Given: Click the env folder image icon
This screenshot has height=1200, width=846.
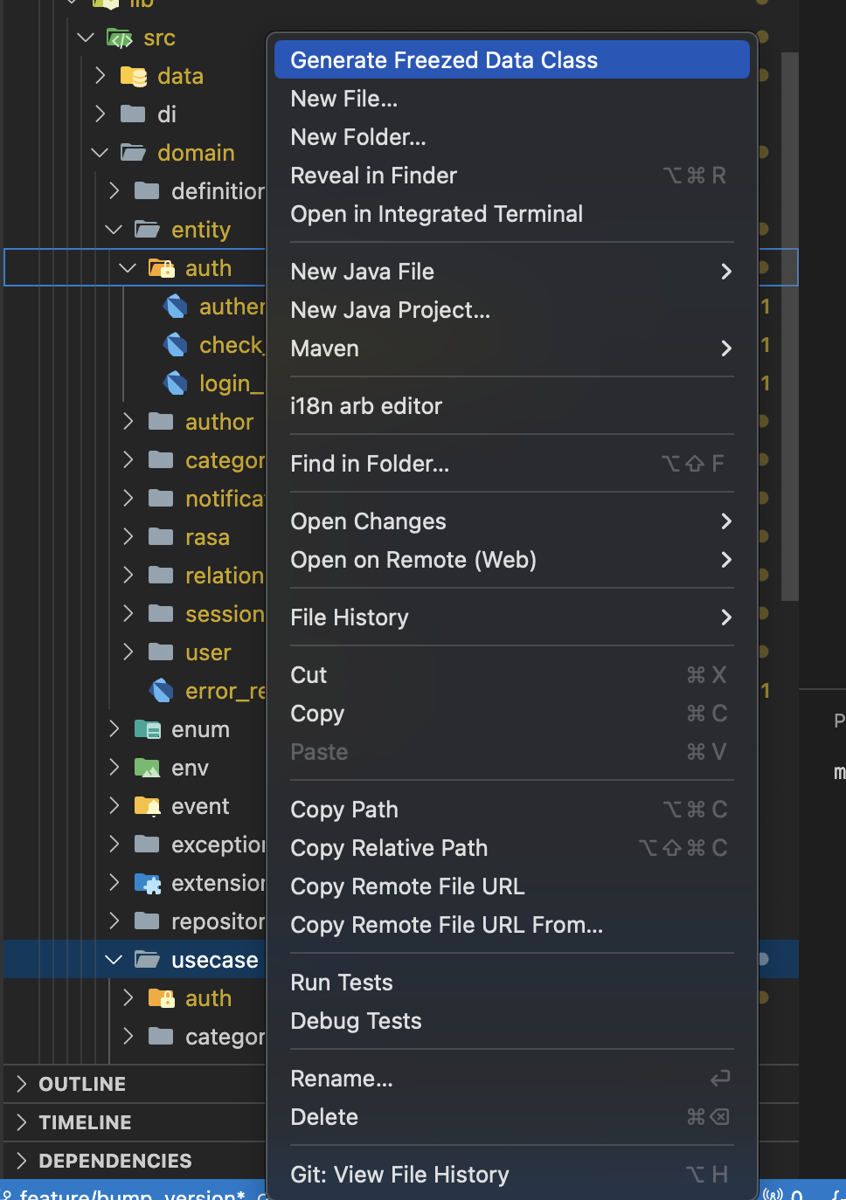Looking at the screenshot, I should coord(147,768).
